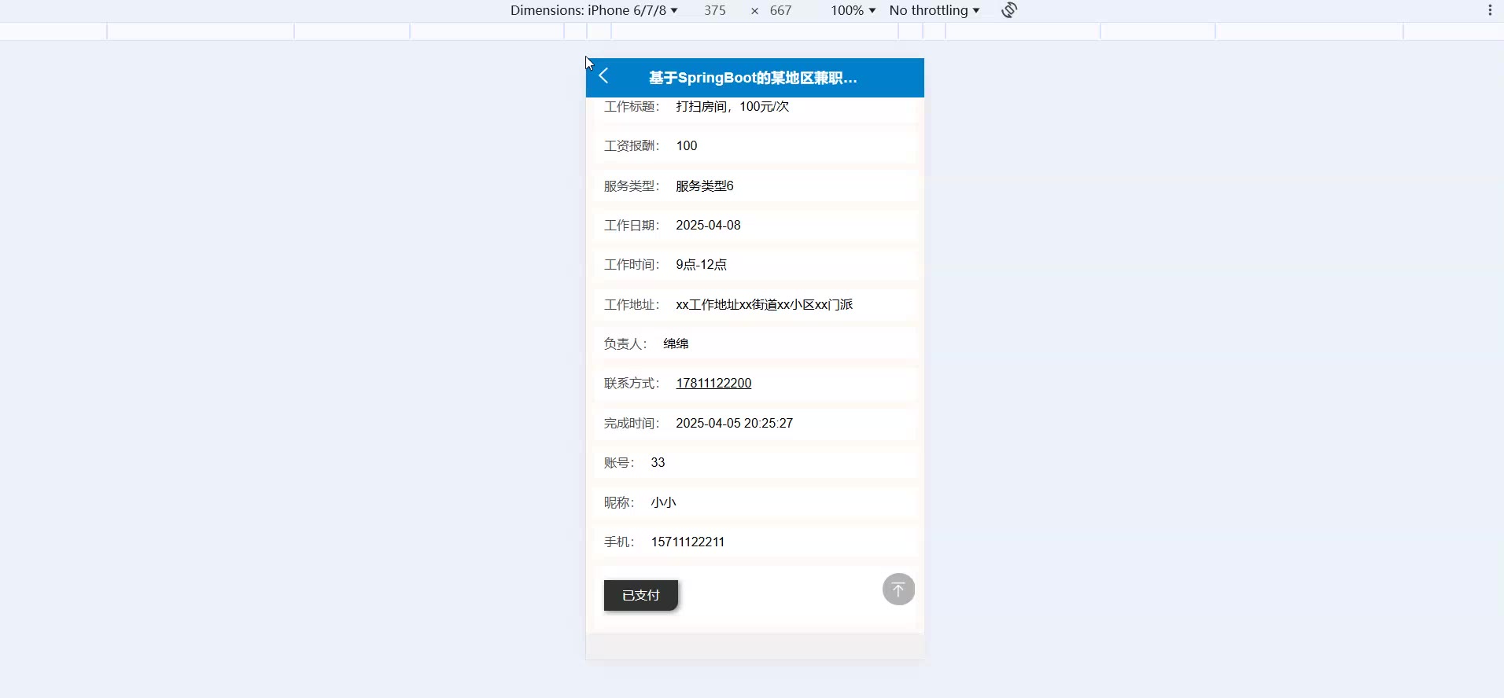Click the phone link 17811122200
Screen dimensions: 1504x698
tap(713, 383)
